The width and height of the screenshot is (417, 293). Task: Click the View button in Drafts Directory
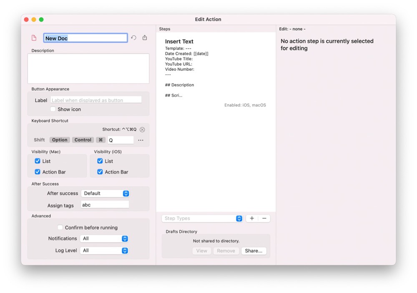coord(201,251)
